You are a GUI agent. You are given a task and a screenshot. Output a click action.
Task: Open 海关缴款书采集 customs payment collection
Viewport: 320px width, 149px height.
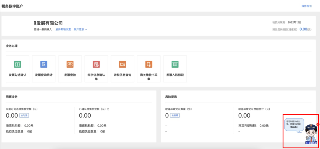149,64
